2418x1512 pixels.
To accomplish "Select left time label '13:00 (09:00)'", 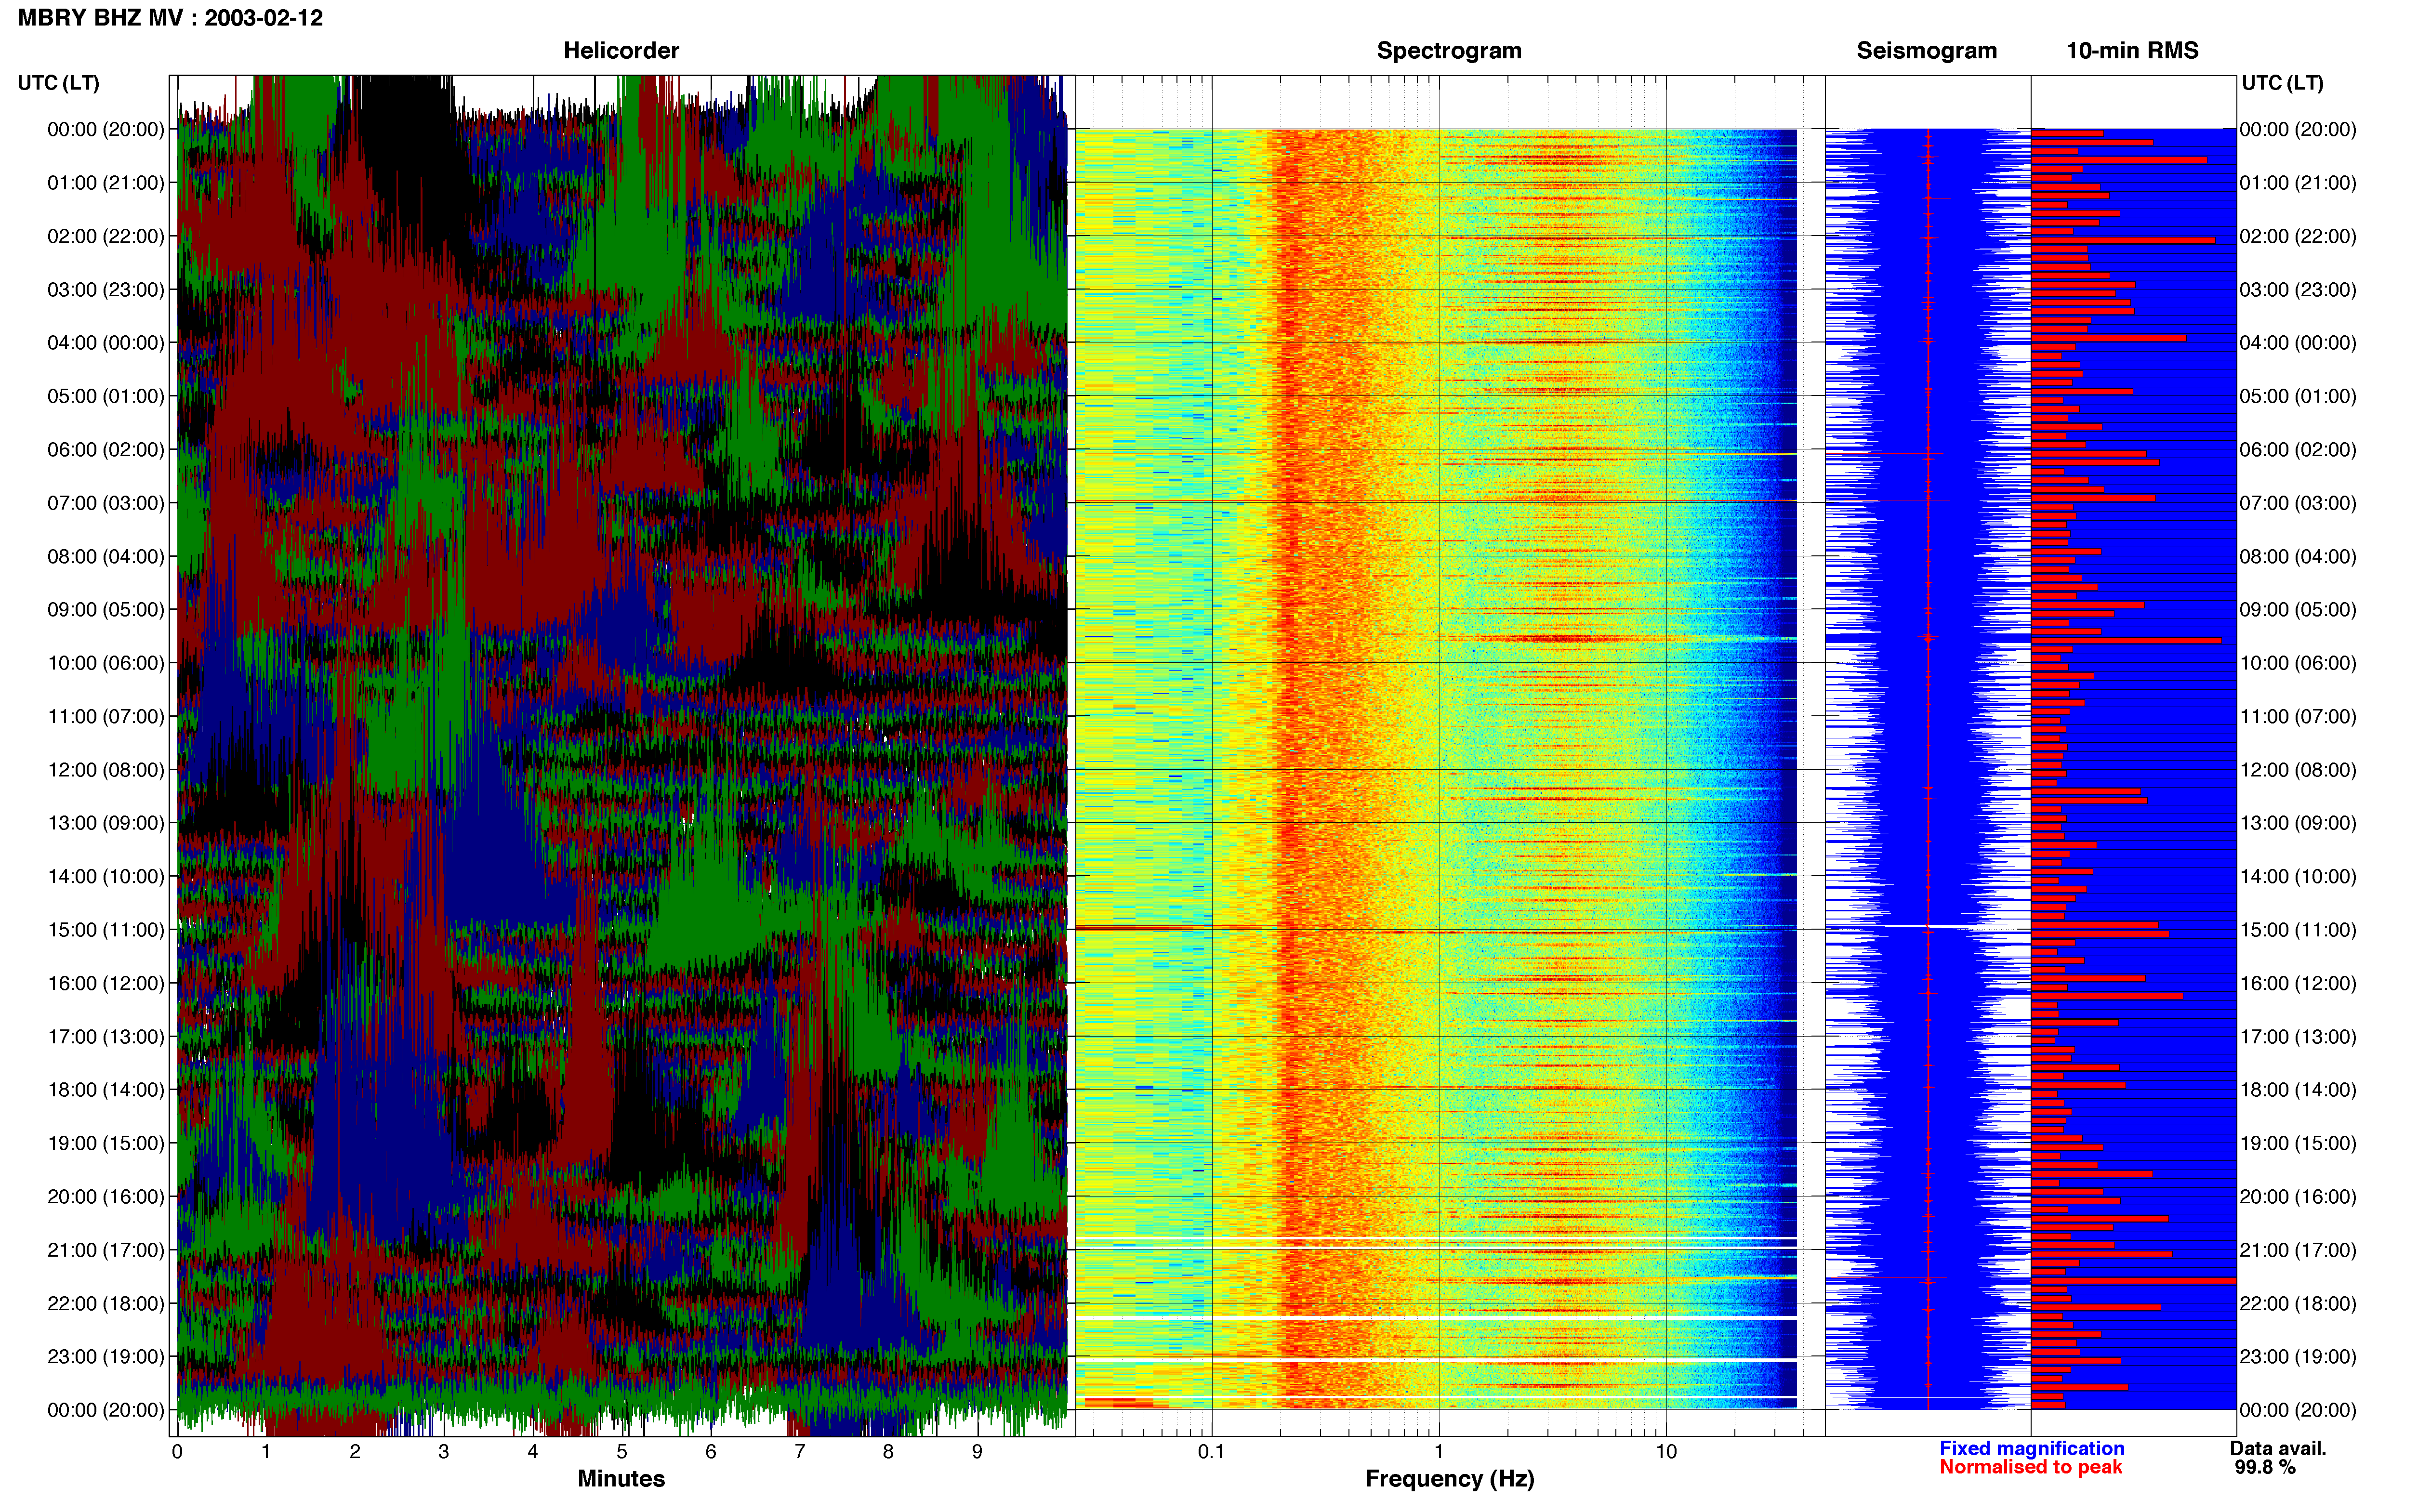I will coord(105,823).
